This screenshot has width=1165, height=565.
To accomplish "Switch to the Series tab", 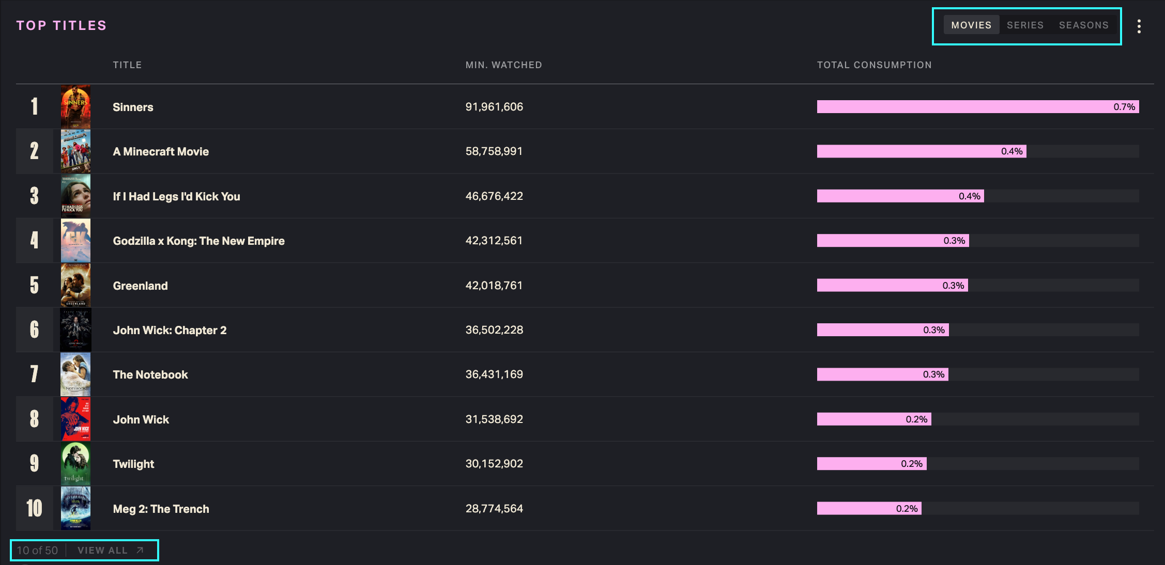I will [1025, 25].
